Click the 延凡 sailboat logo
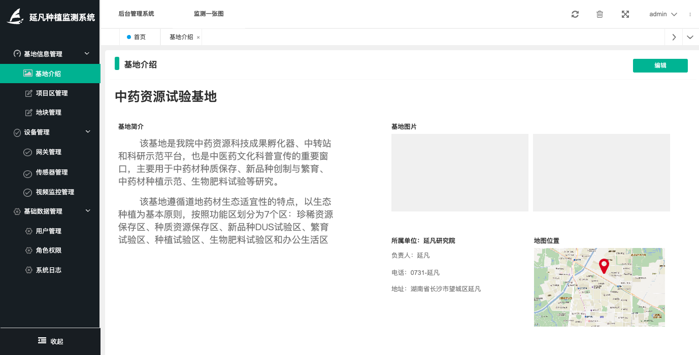 [16, 17]
